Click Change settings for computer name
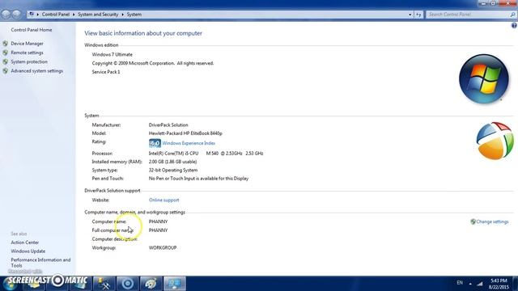This screenshot has height=291, width=518. pos(492,221)
